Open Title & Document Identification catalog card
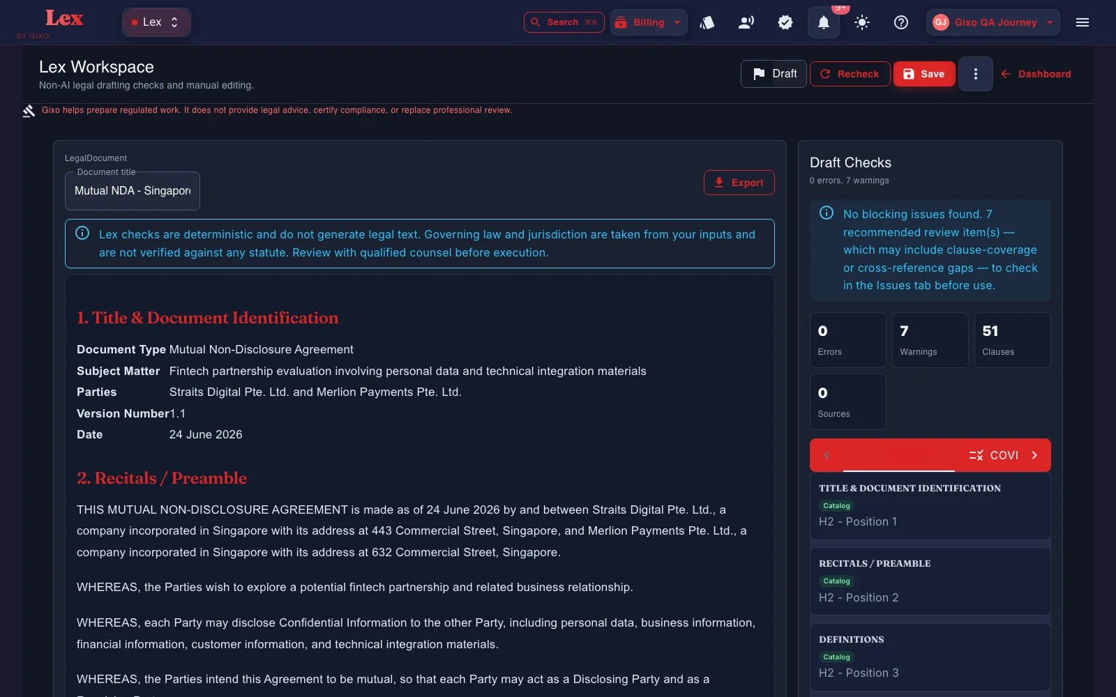The height and width of the screenshot is (697, 1116). (x=930, y=506)
